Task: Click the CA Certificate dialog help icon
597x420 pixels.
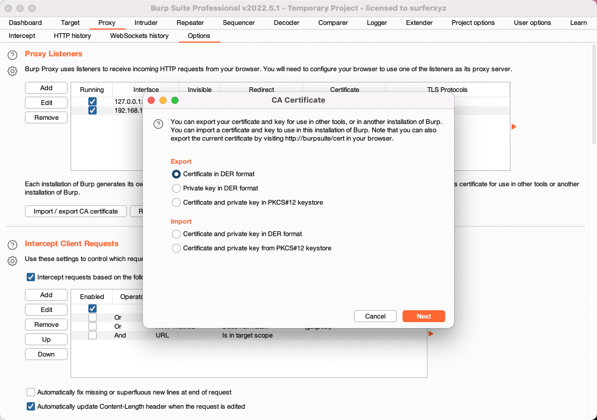Action: pos(158,124)
